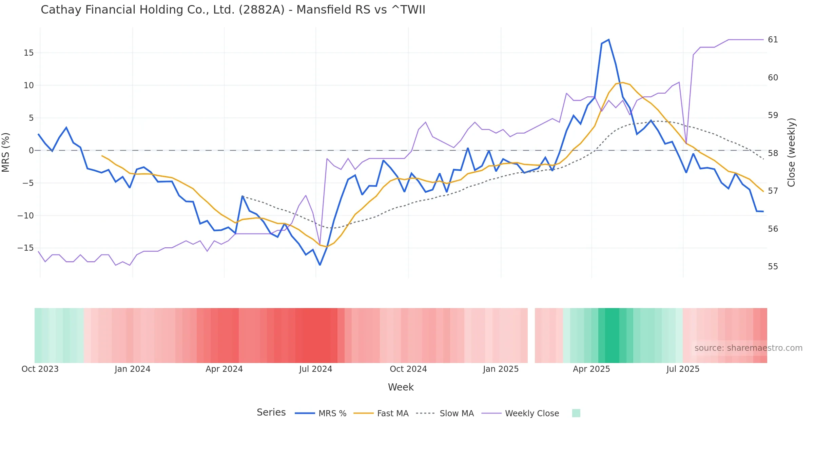Click the MRS peak point near Apr 2025
Image resolution: width=814 pixels, height=458 pixels.
(x=609, y=40)
